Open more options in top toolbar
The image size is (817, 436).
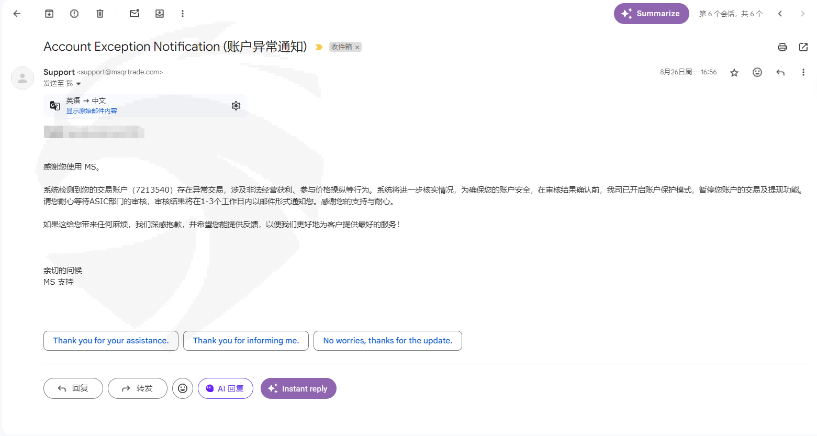coord(183,14)
